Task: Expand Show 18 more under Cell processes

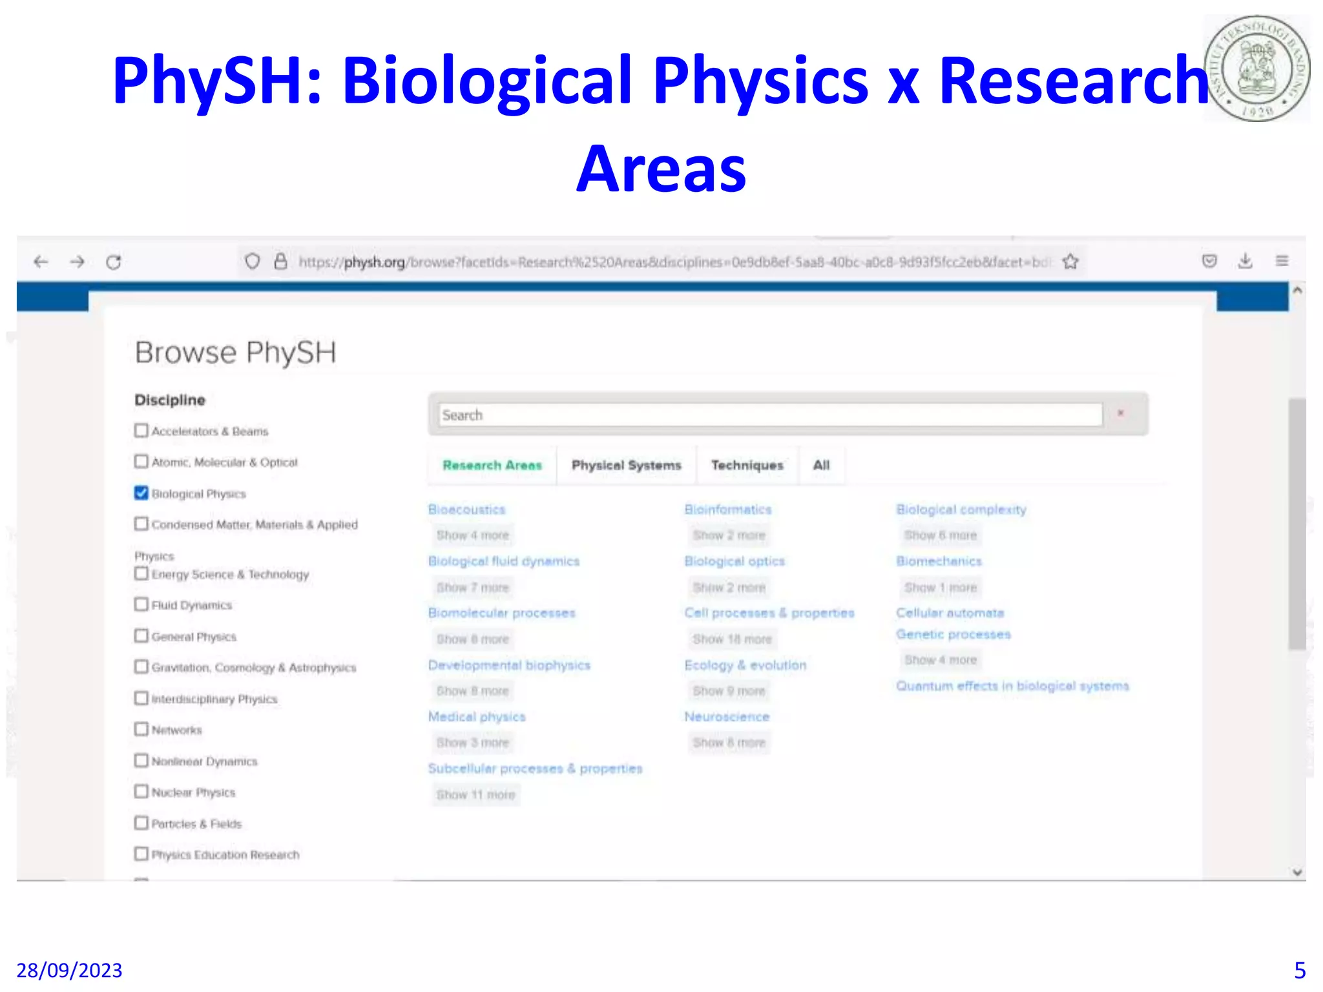Action: (x=732, y=639)
